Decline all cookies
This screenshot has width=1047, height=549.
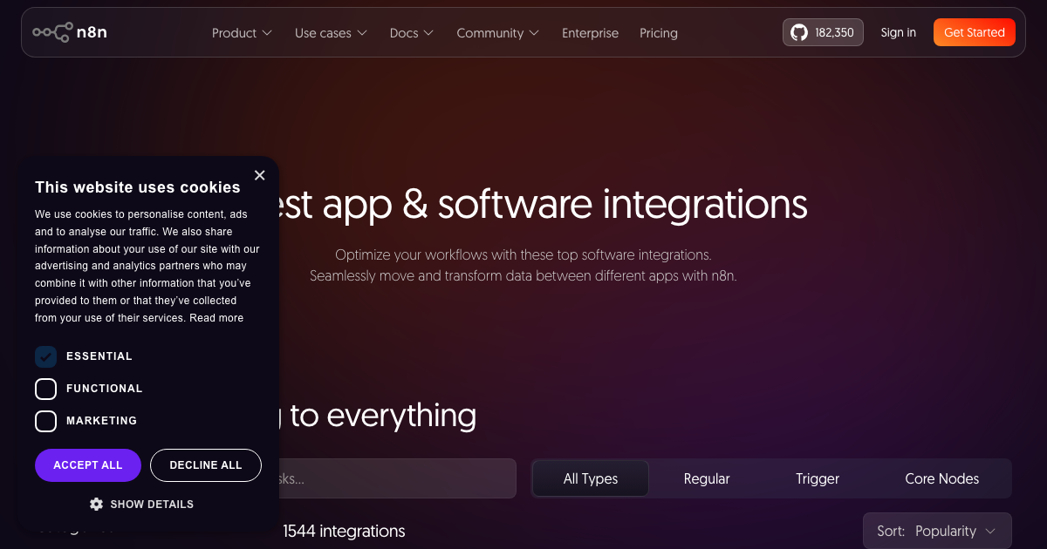pos(206,465)
